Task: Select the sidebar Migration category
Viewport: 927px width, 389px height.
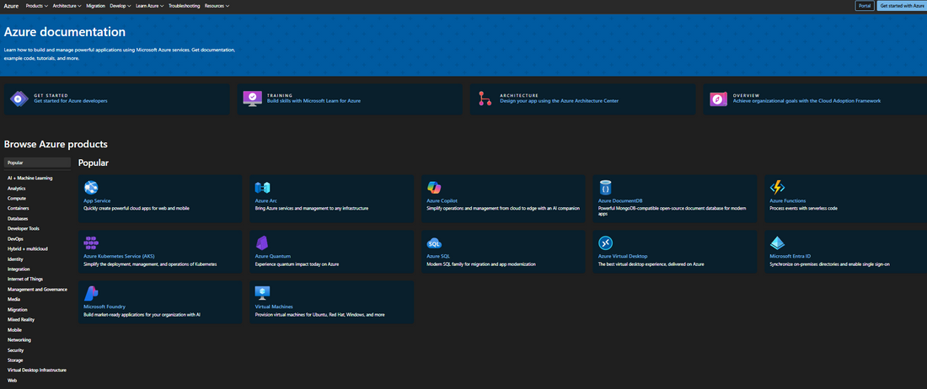Action: 18,309
